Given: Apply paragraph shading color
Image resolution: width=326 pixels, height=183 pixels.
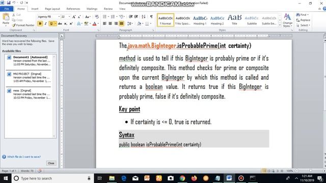Looking at the screenshot, I should tap(139, 24).
